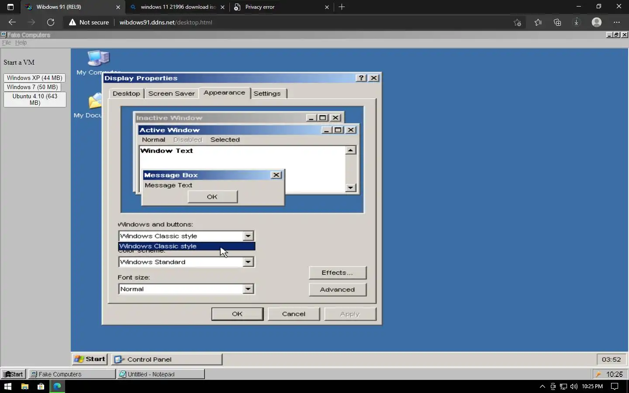Open the browser Favorites list icon
Viewport: 629px width, 393px height.
pos(538,22)
